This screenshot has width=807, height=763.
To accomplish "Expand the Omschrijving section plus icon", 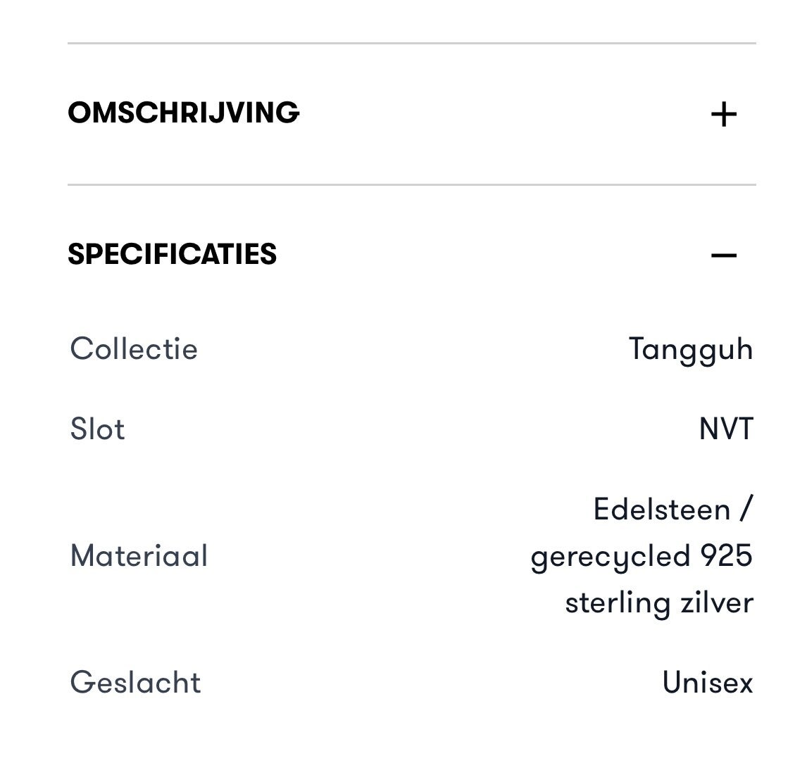I will pos(723,114).
